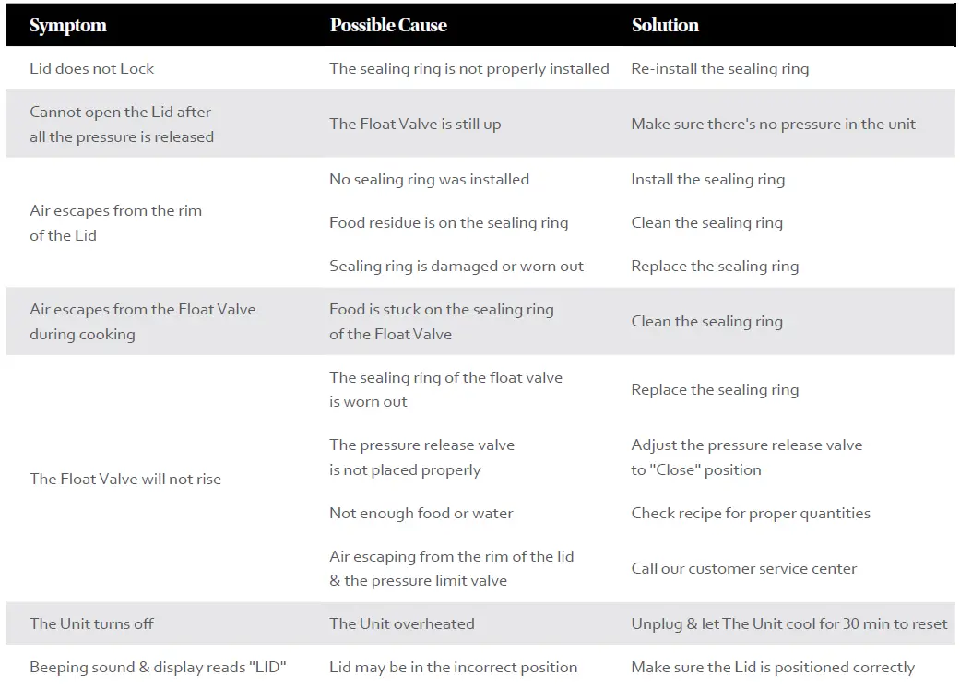Click 'Make sure there's no pressure in the unit'
Screen dimensions: 960x688
click(773, 124)
